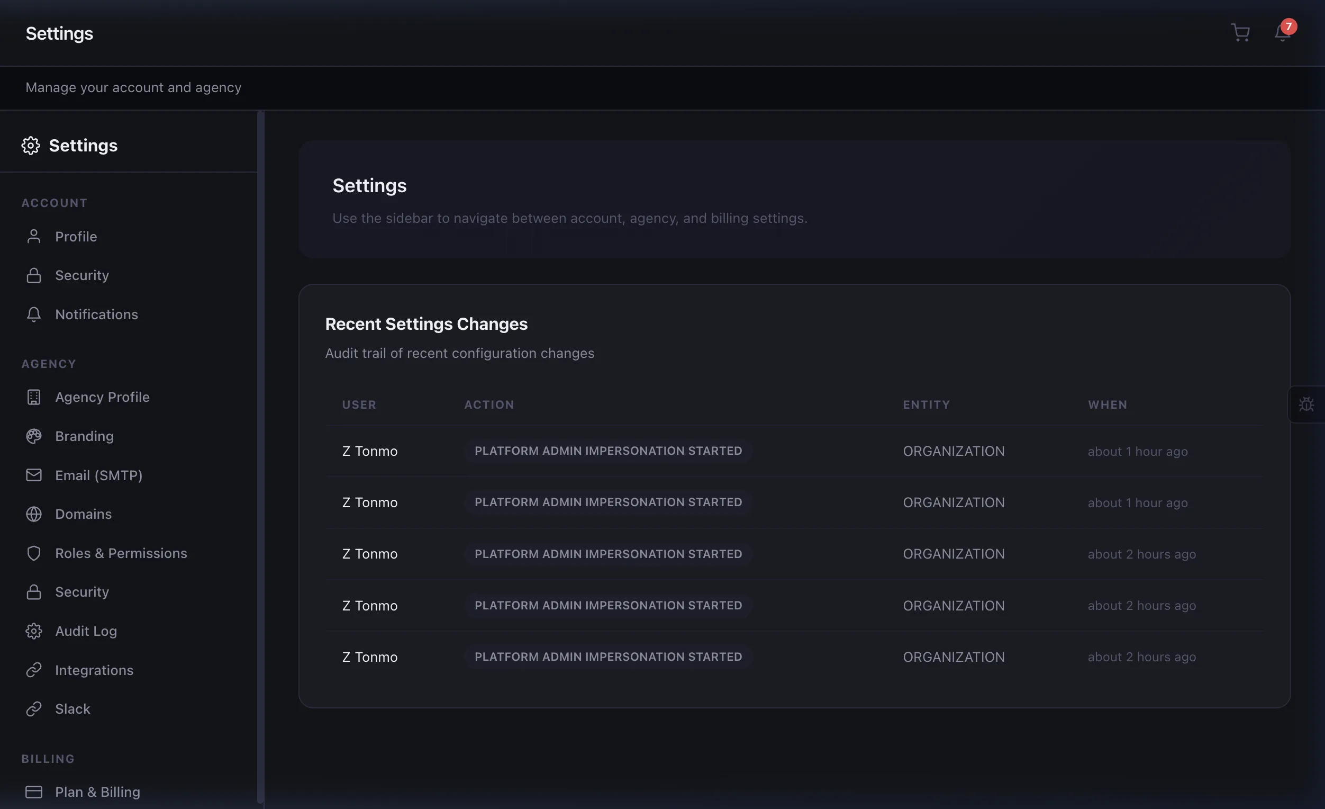Screen dimensions: 1325x809
Task: Click the Notifications bell icon in the sidebar
Action: click(x=33, y=314)
